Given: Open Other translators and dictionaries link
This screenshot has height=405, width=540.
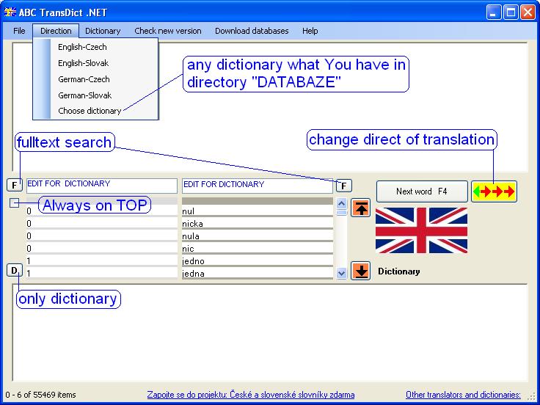Looking at the screenshot, I should point(463,395).
